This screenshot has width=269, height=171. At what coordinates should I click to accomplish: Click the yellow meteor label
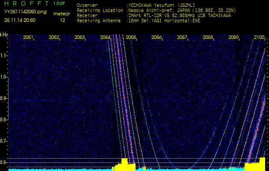pyautogui.click(x=62, y=14)
